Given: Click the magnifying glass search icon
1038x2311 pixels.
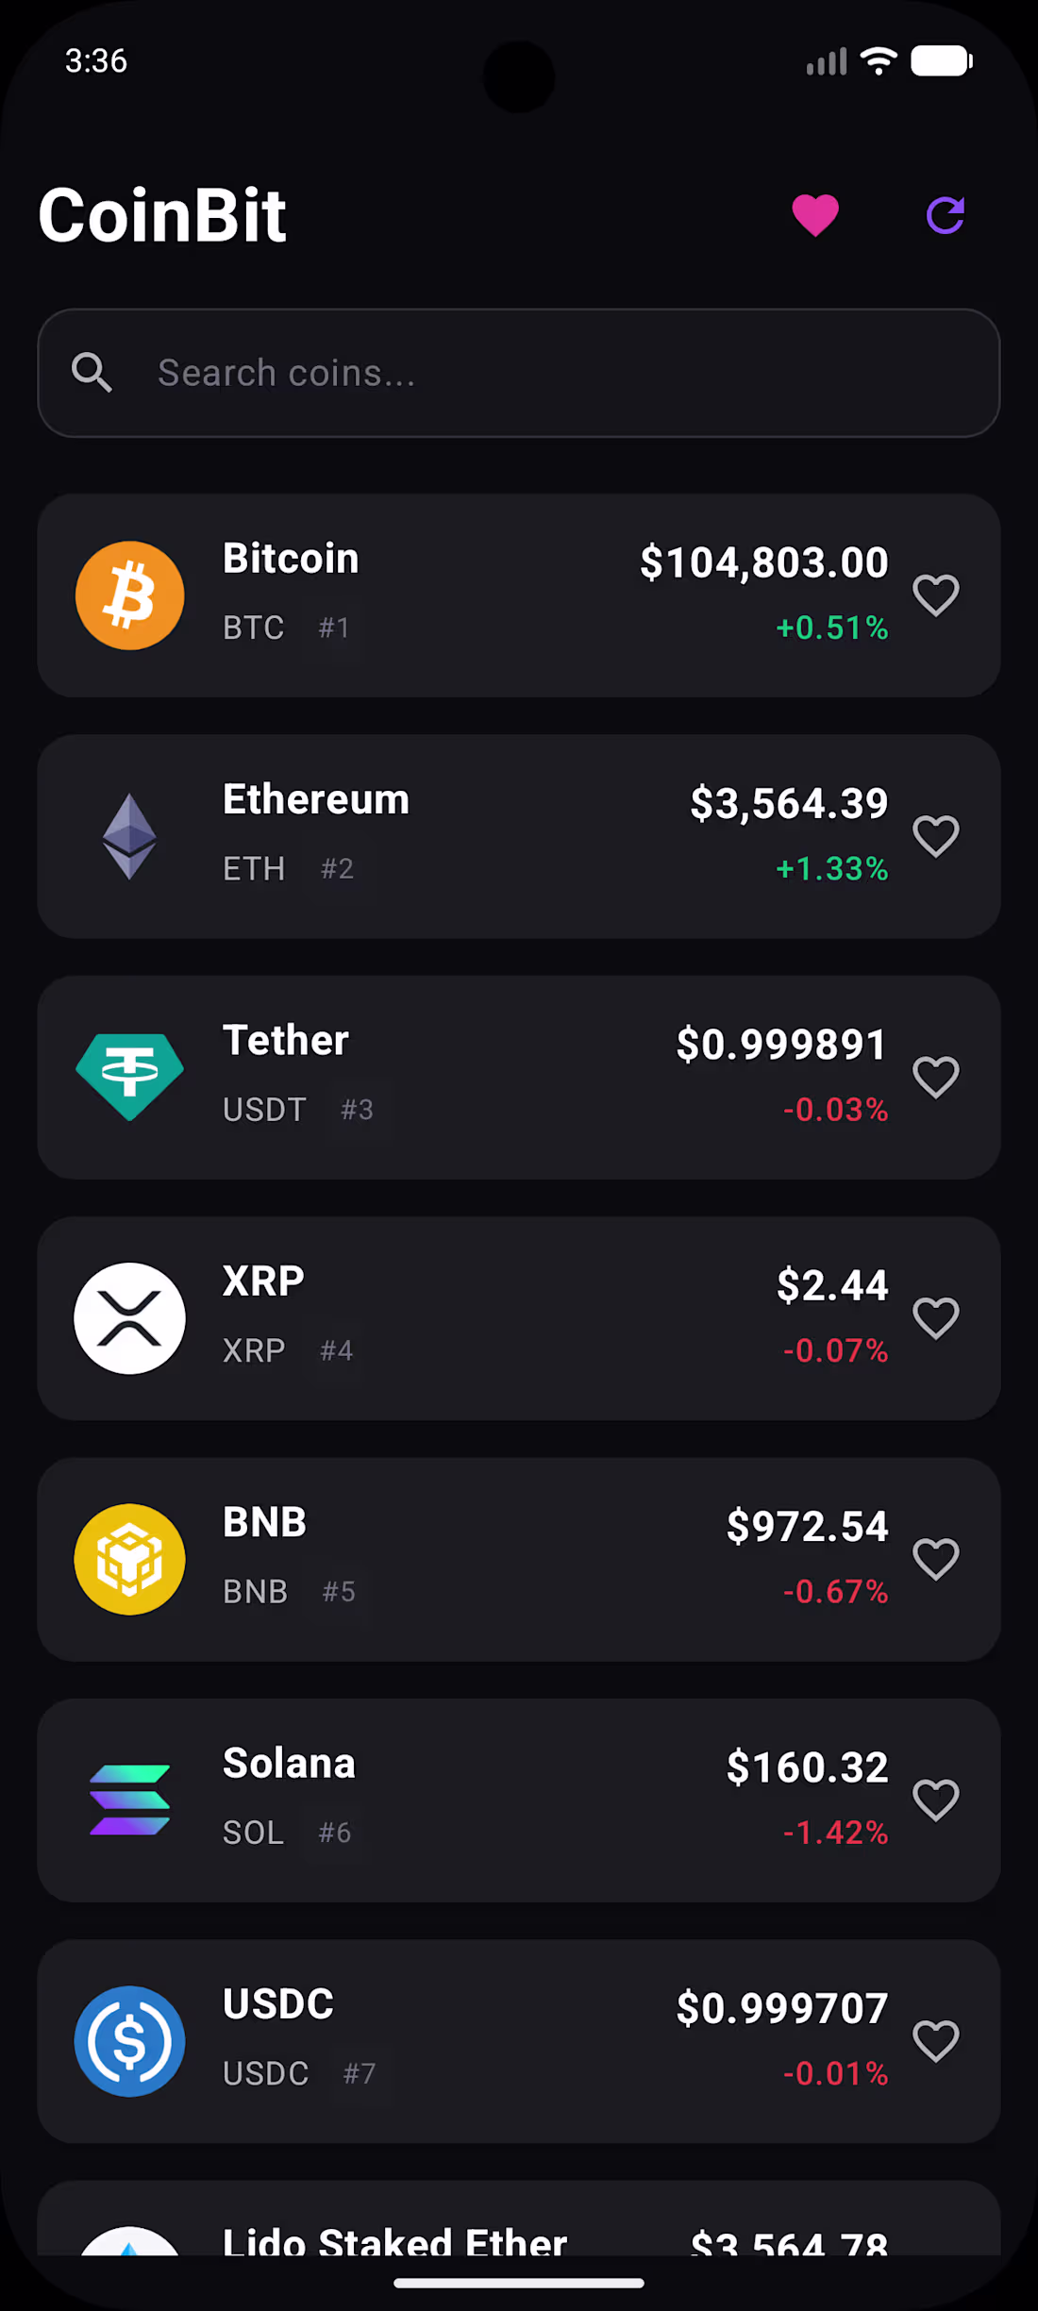Looking at the screenshot, I should (x=92, y=373).
